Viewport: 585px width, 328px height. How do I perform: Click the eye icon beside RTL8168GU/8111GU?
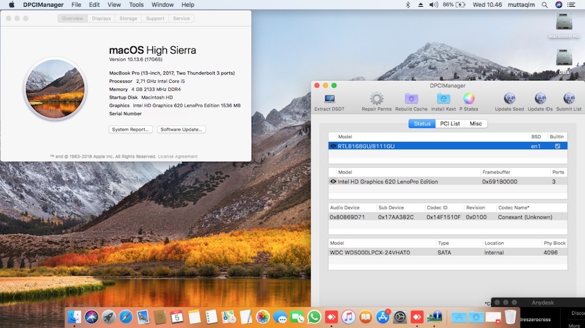[333, 146]
